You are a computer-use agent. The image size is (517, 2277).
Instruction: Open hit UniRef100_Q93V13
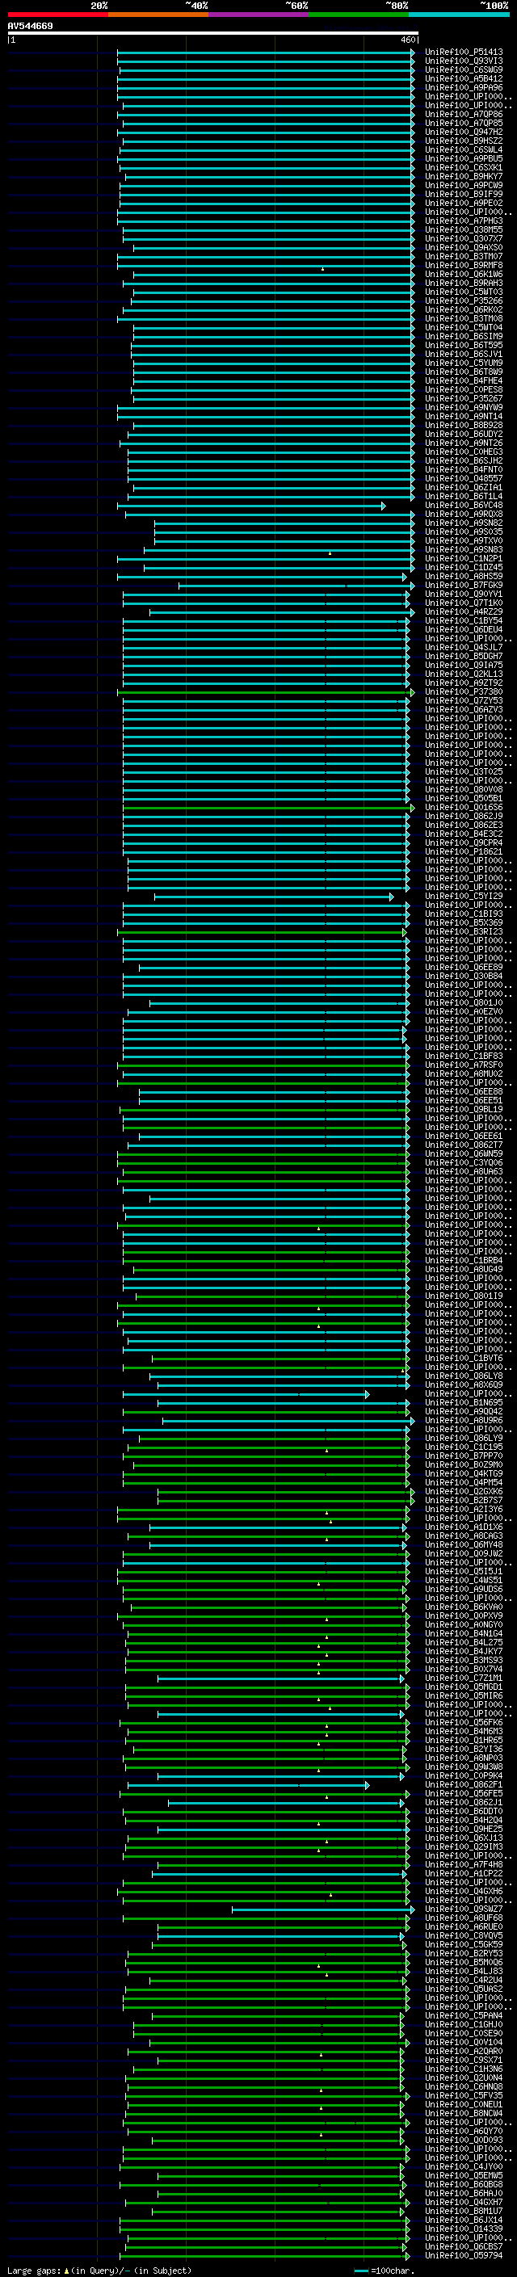[x=464, y=61]
